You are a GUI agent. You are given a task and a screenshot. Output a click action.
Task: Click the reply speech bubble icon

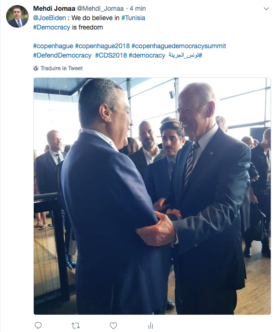pos(38,325)
